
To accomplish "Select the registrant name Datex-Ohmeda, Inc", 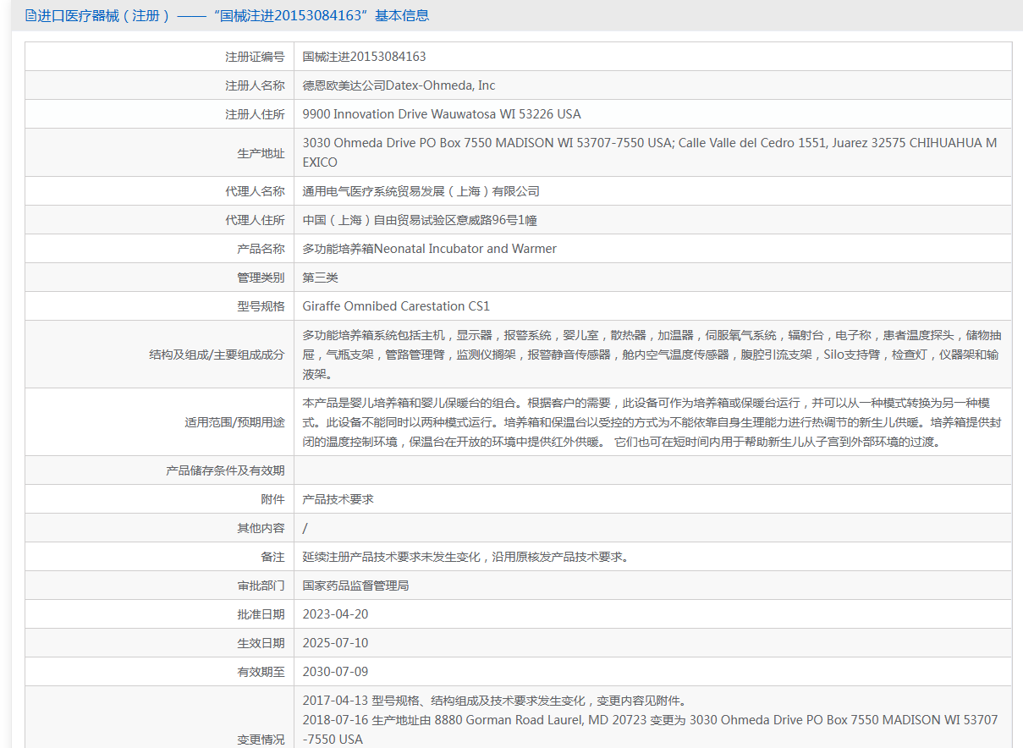I will click(x=399, y=85).
